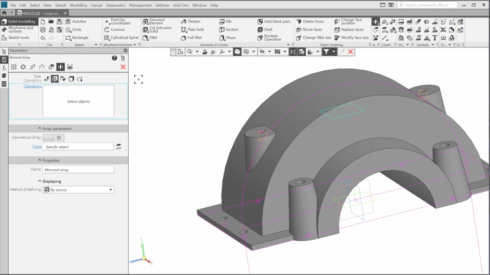The image size is (490, 275).
Task: Select the Plain hole tool
Action: [x=192, y=30]
